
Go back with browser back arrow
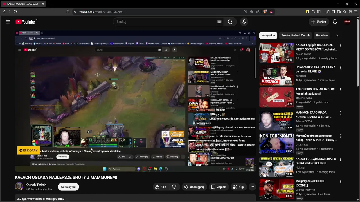(4, 12)
